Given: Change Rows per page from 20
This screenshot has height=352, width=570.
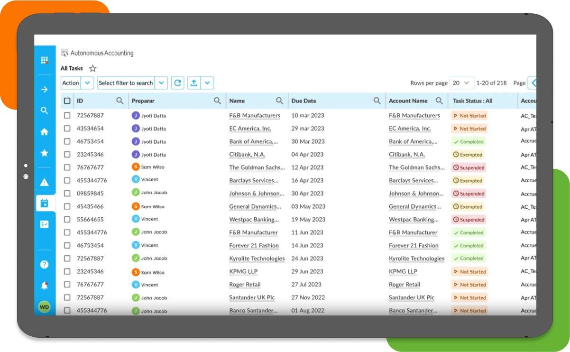Looking at the screenshot, I should click(x=462, y=83).
